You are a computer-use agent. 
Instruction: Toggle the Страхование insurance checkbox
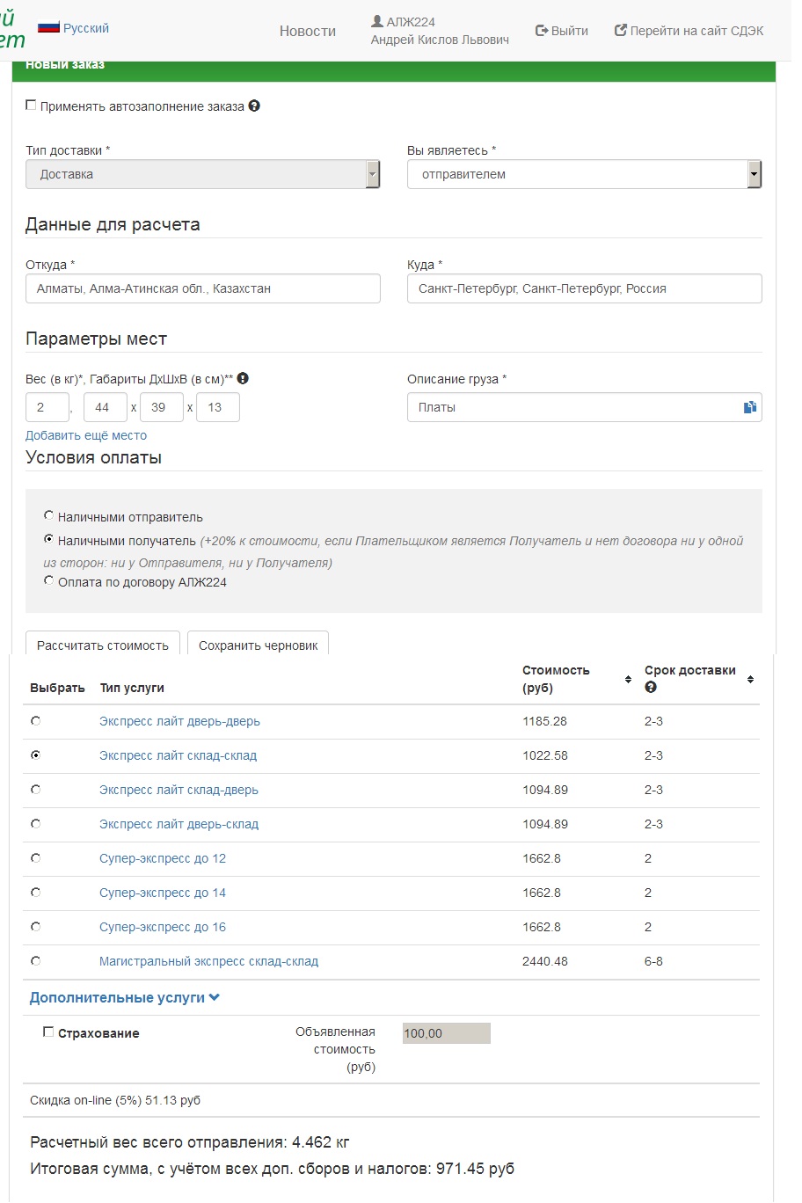click(x=48, y=1032)
